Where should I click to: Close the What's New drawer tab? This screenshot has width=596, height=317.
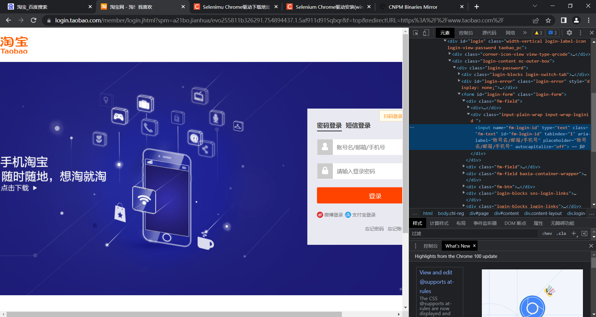coord(474,246)
